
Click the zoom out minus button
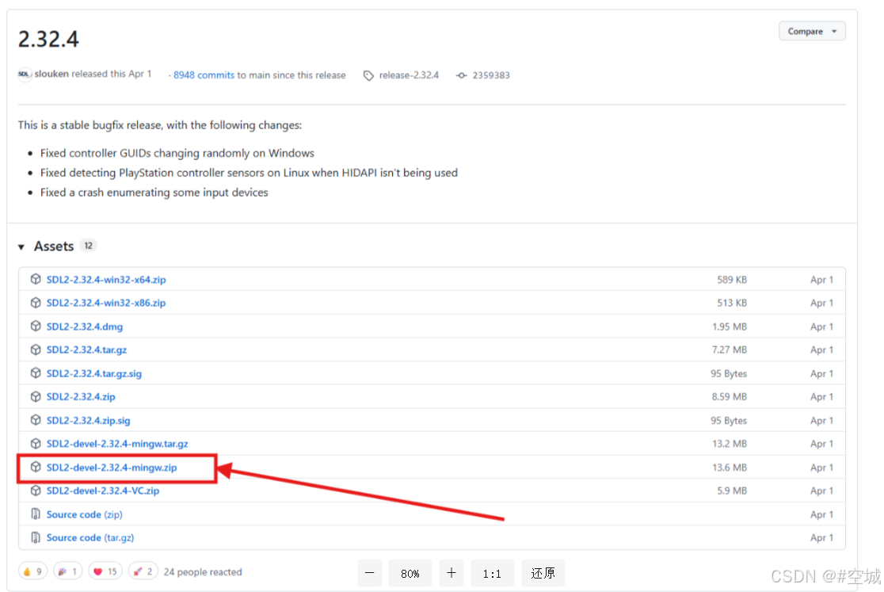[x=369, y=574]
